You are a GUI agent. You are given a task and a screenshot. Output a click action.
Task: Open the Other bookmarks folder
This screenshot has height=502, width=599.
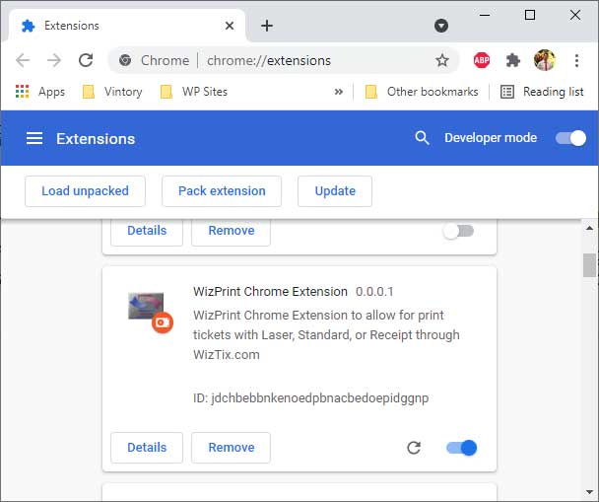[422, 92]
